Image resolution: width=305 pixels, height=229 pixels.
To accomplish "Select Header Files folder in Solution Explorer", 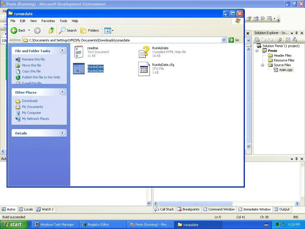I will (282, 55).
